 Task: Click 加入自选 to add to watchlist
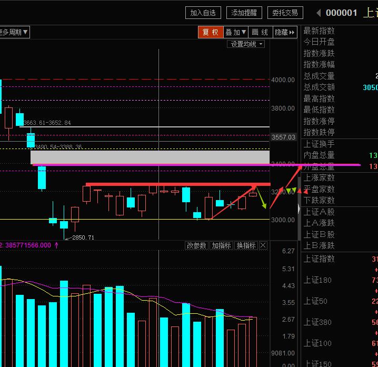[x=203, y=13]
